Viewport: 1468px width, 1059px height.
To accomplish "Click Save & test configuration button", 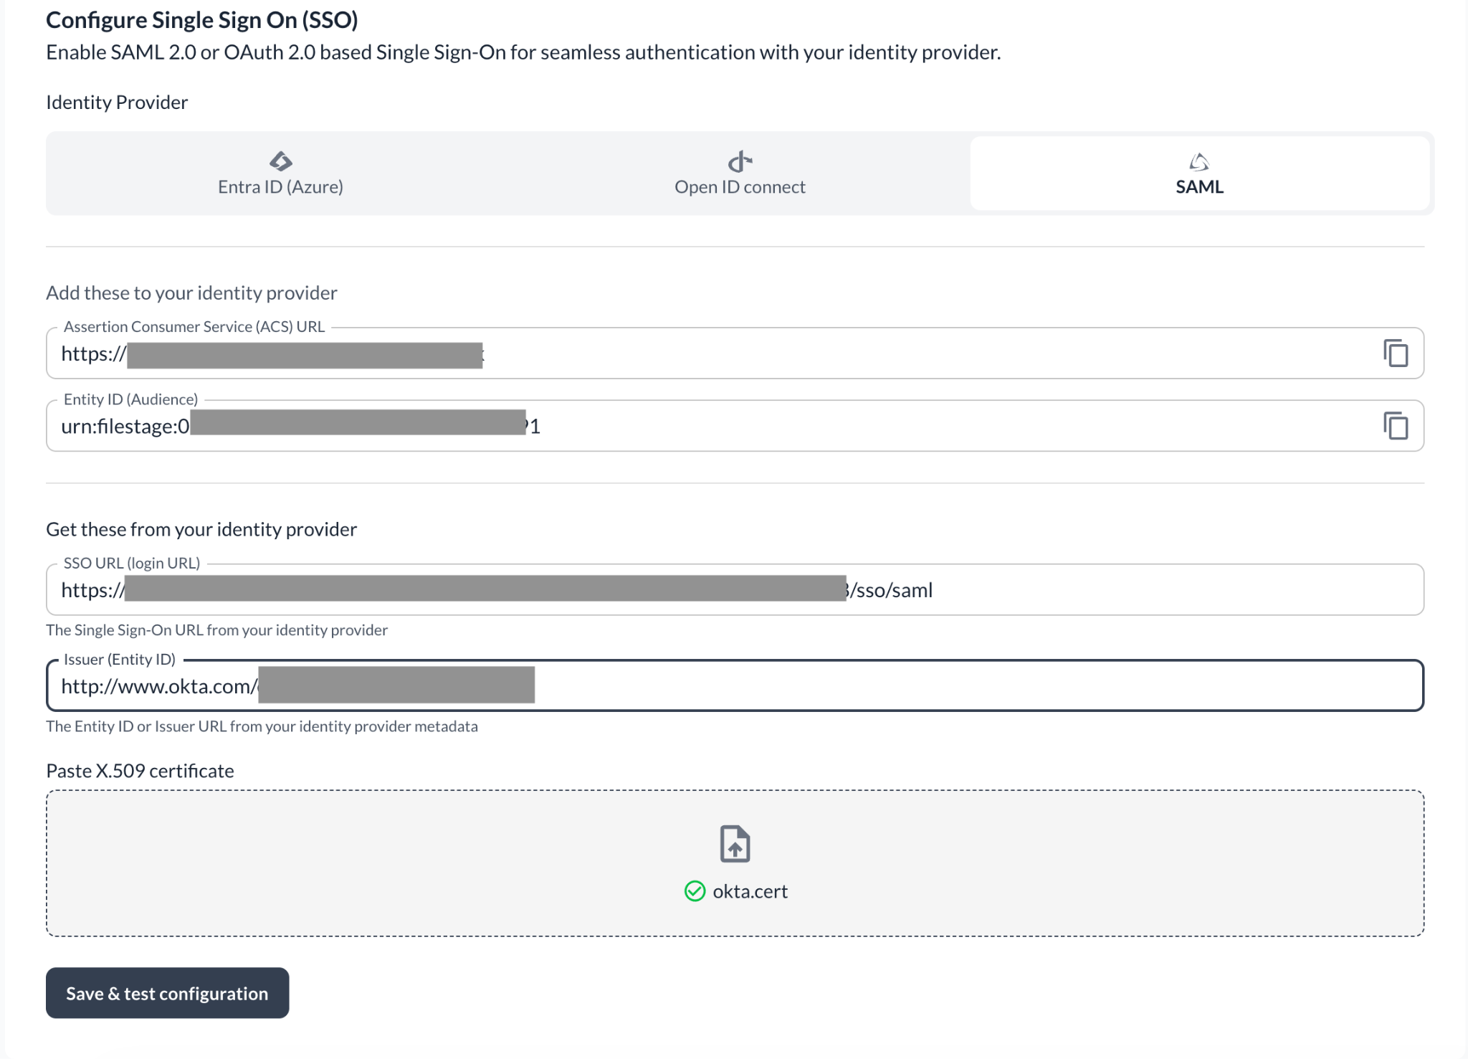I will pyautogui.click(x=168, y=993).
